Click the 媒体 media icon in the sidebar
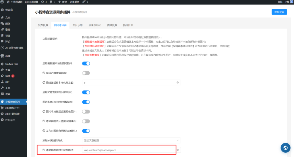The height and width of the screenshot is (157, 294). 2,23
